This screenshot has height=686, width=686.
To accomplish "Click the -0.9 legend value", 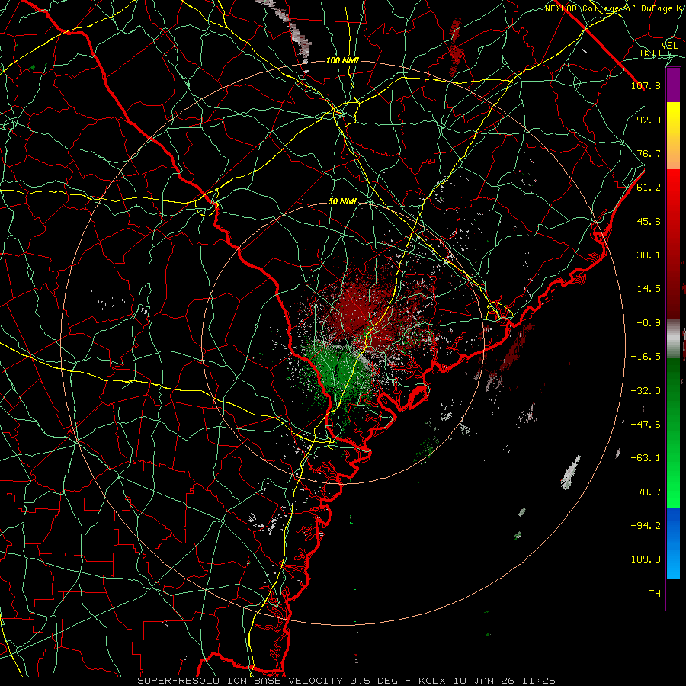I will click(x=649, y=323).
